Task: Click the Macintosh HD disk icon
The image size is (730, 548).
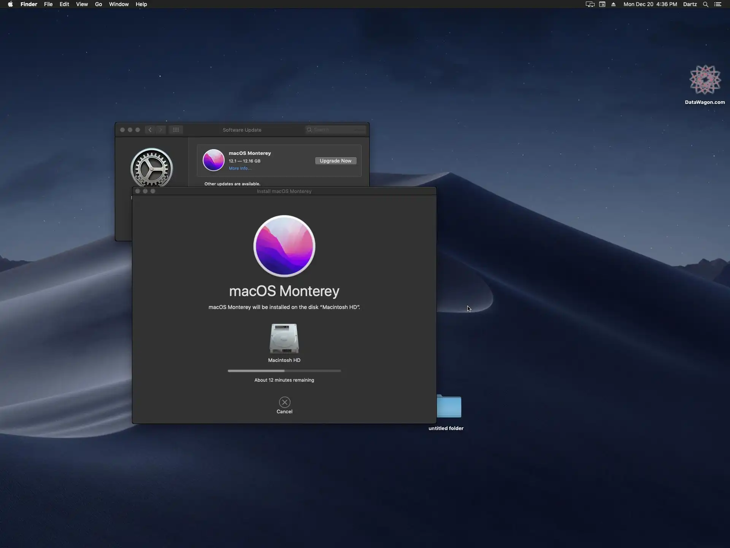Action: coord(284,338)
